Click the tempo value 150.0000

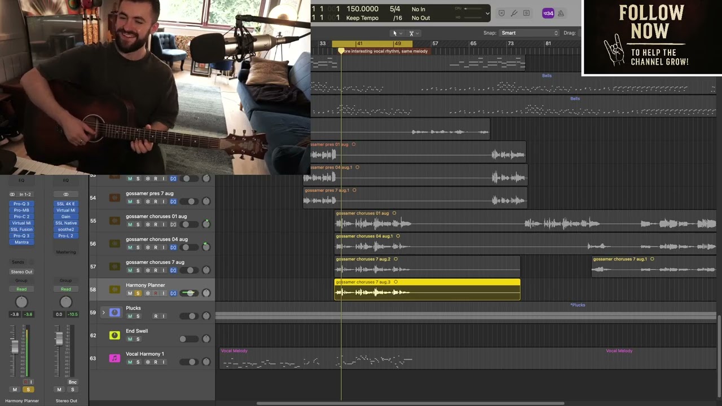[x=362, y=9]
